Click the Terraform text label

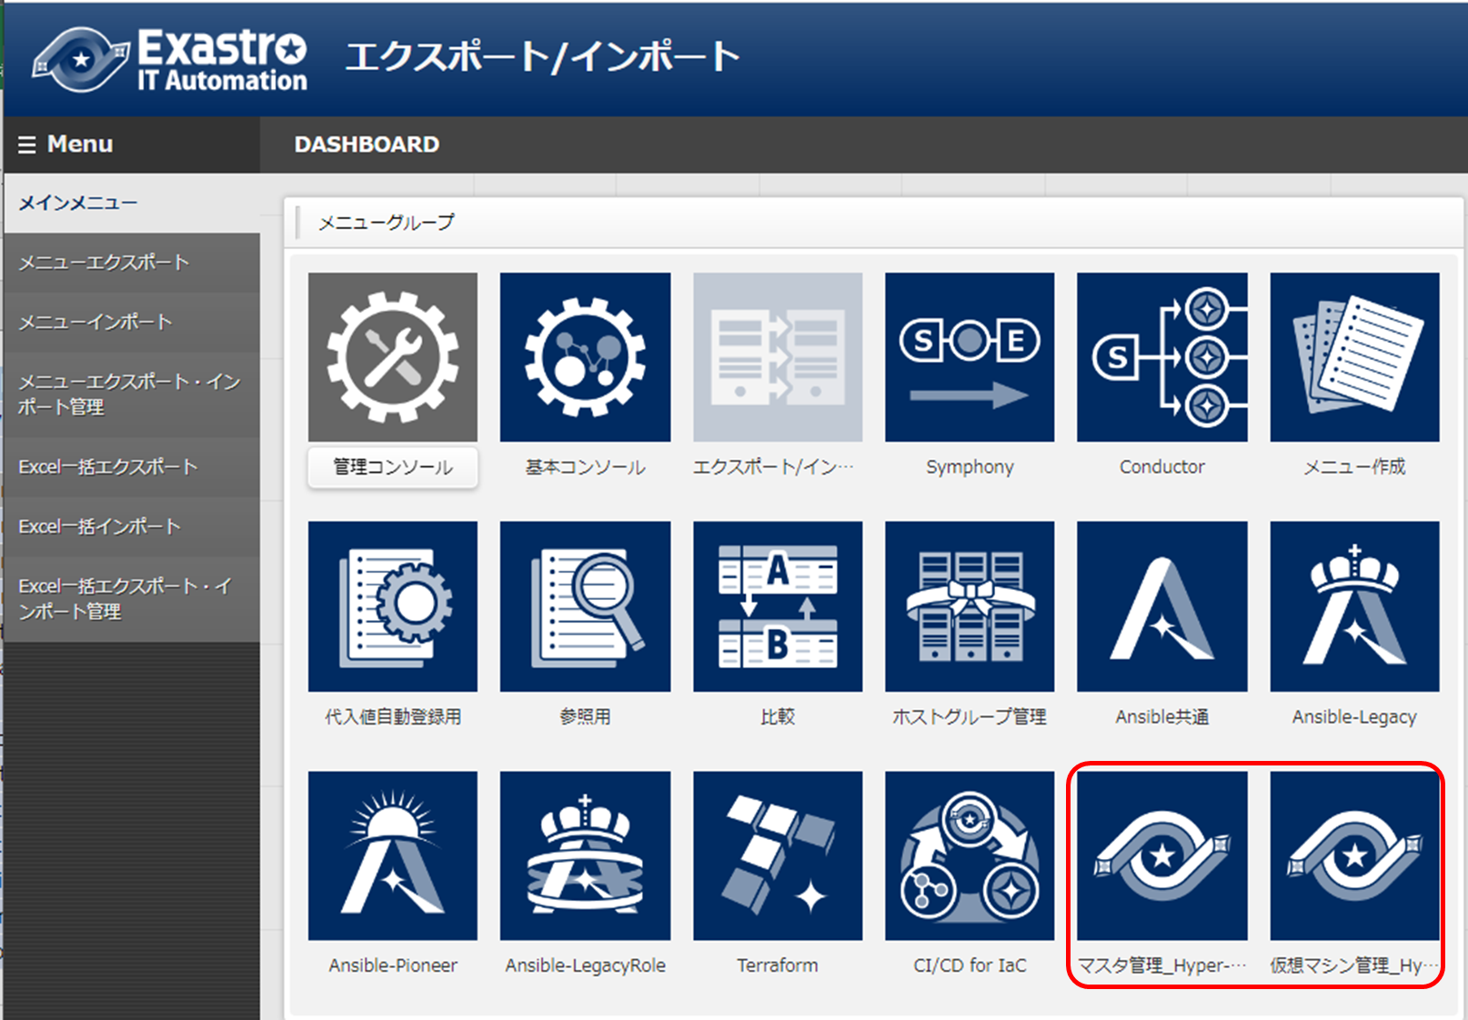click(778, 965)
